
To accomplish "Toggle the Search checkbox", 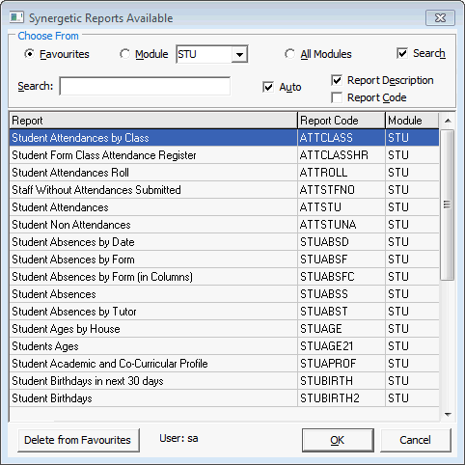I will (x=402, y=53).
